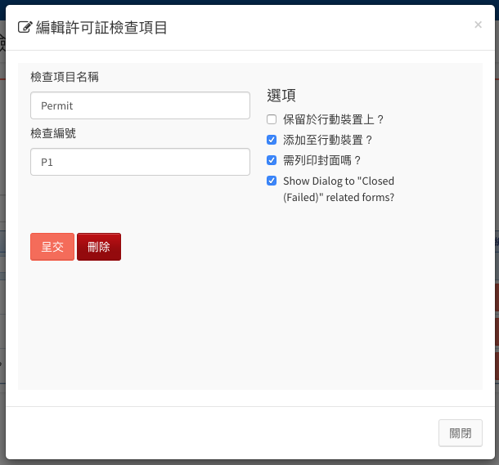Click the 檢查編號 label
Viewport: 499px width, 465px height.
pyautogui.click(x=53, y=133)
